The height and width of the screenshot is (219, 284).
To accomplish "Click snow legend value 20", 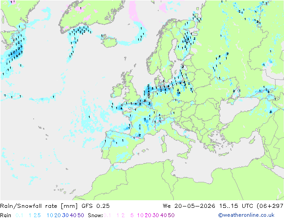I will (148, 215).
